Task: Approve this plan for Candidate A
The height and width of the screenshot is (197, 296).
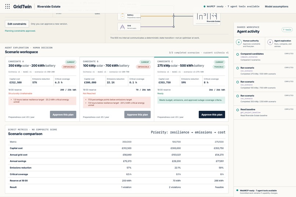Action: click(x=63, y=114)
